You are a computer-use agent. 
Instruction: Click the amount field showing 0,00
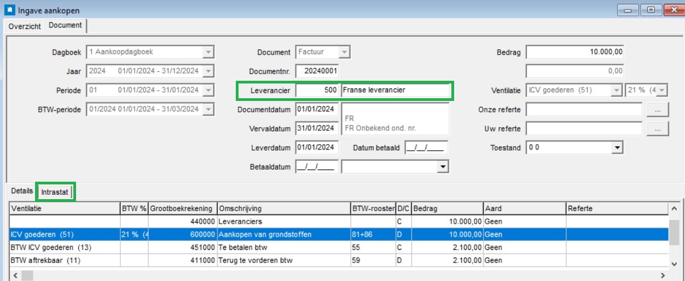(575, 71)
